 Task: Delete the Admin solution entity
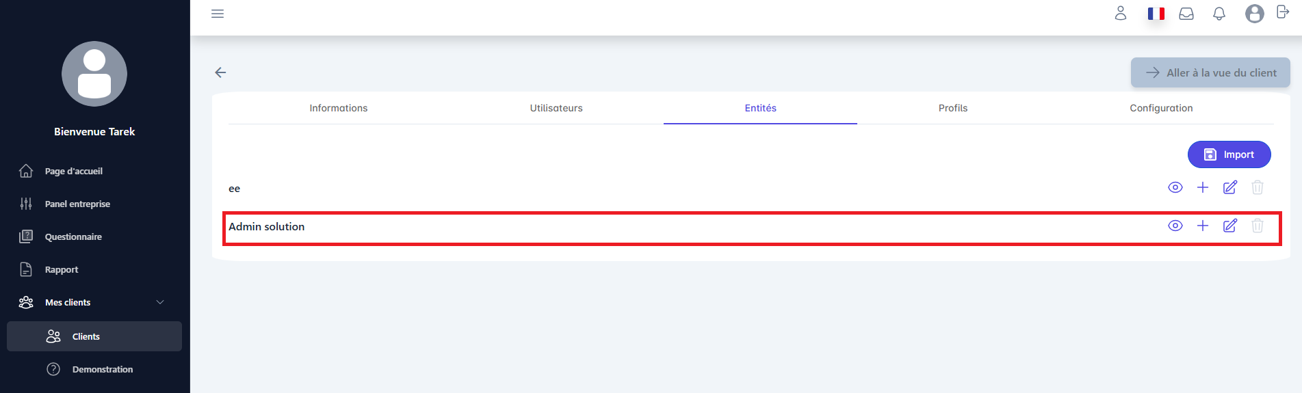pos(1257,226)
